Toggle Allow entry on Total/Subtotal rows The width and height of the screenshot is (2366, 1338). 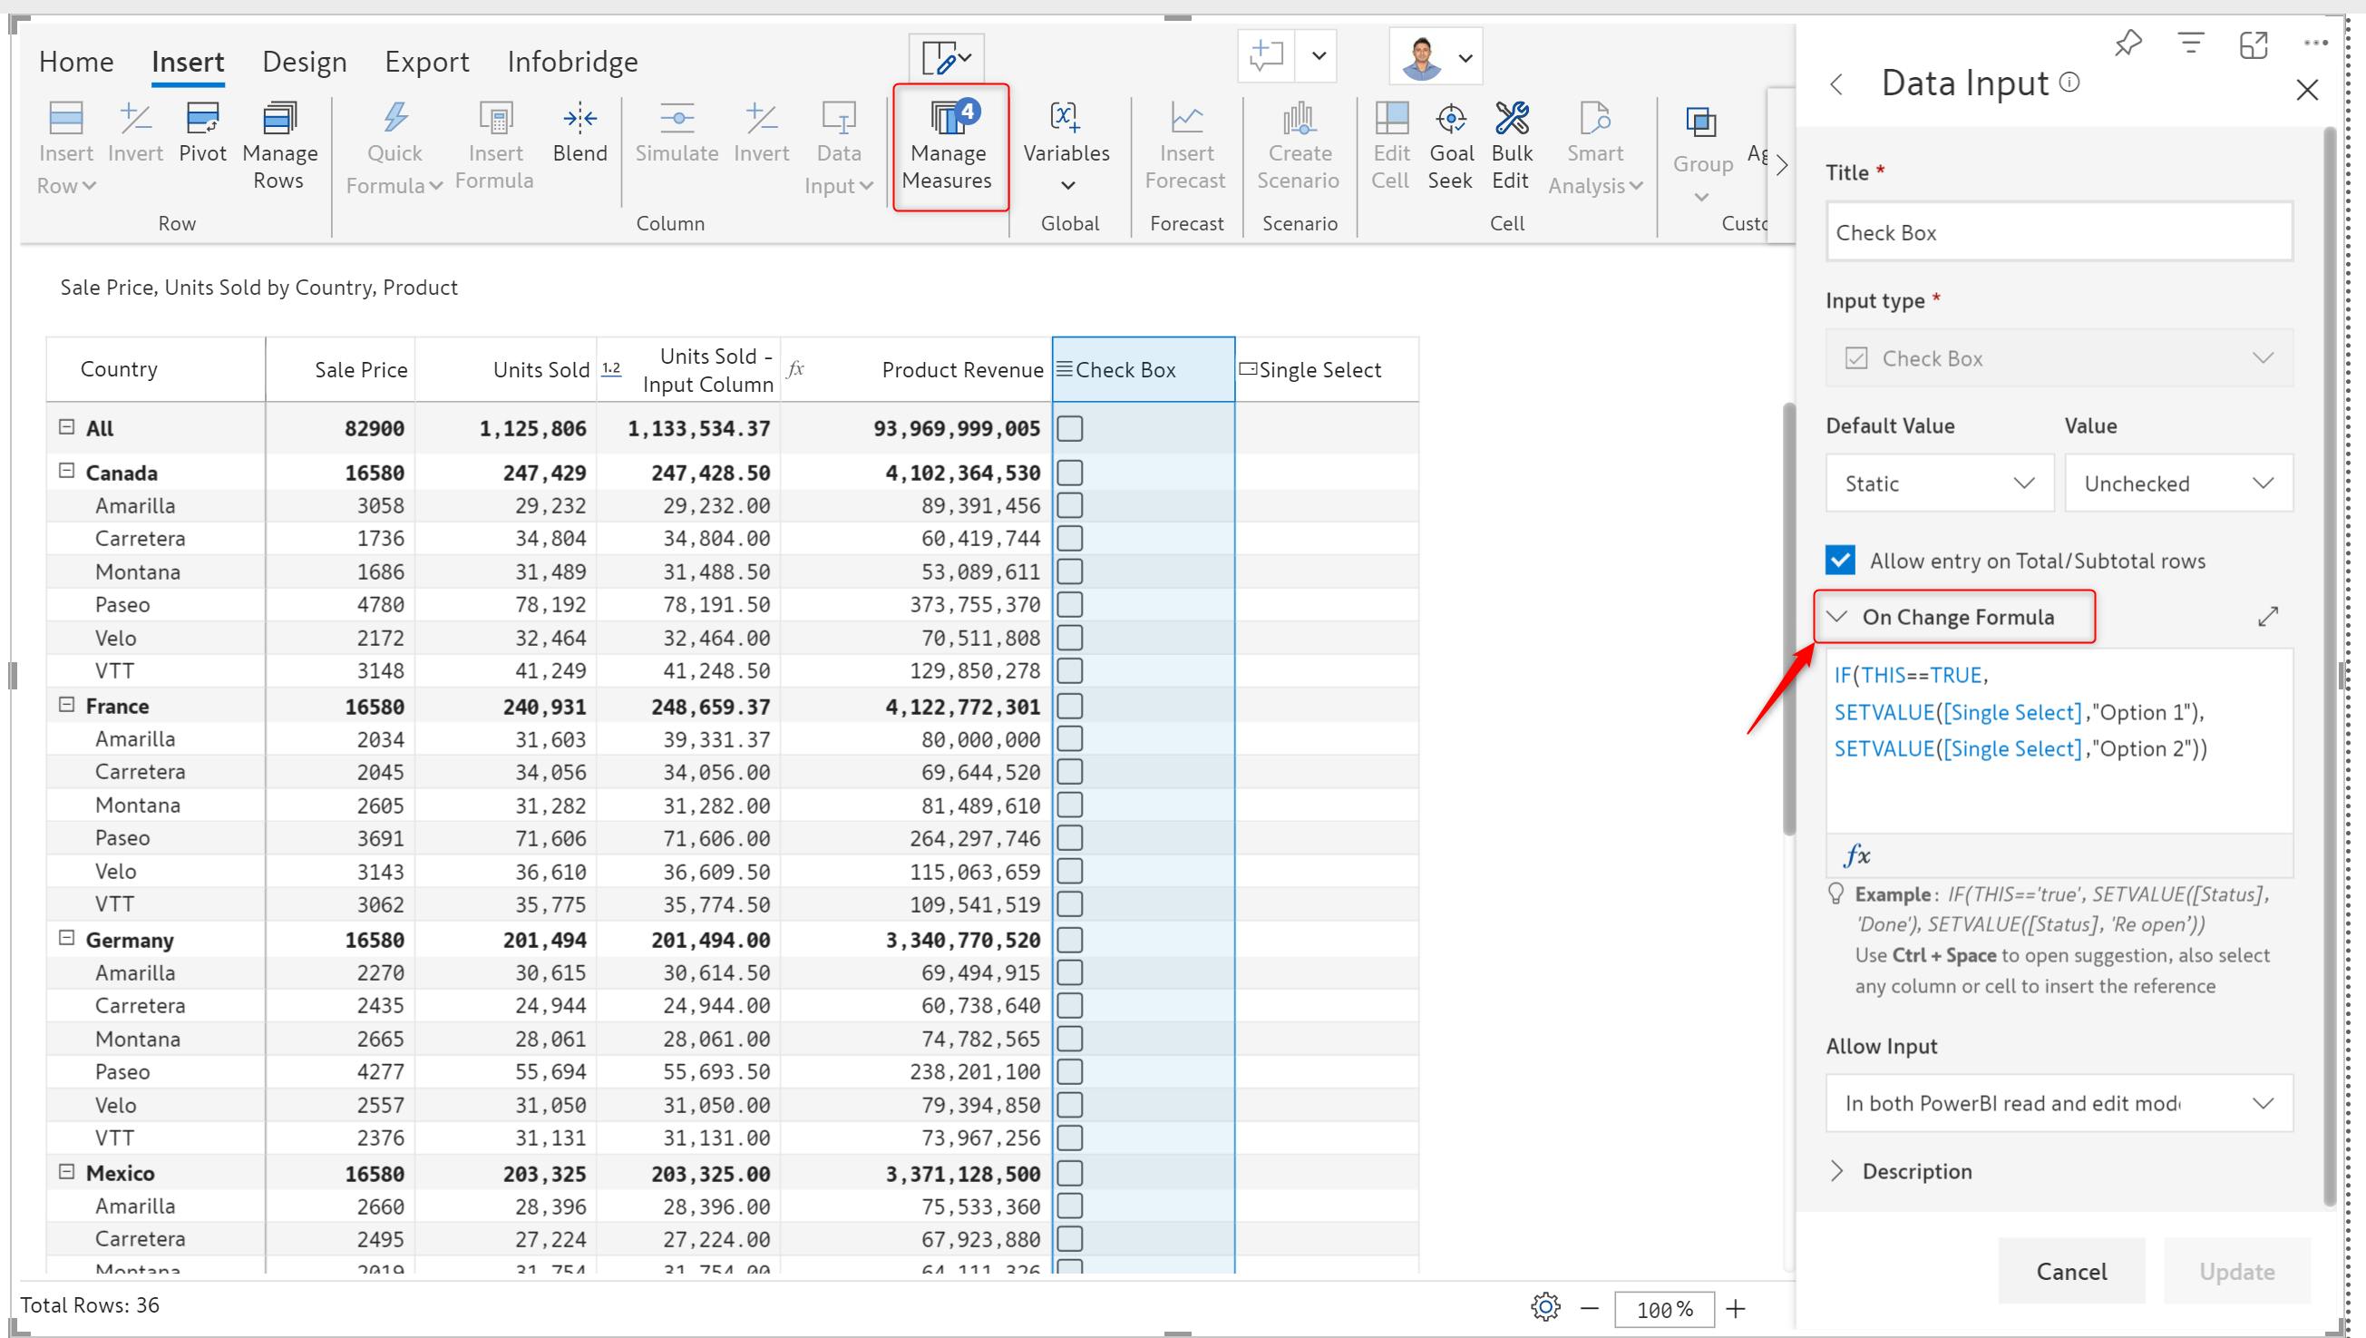tap(1840, 561)
